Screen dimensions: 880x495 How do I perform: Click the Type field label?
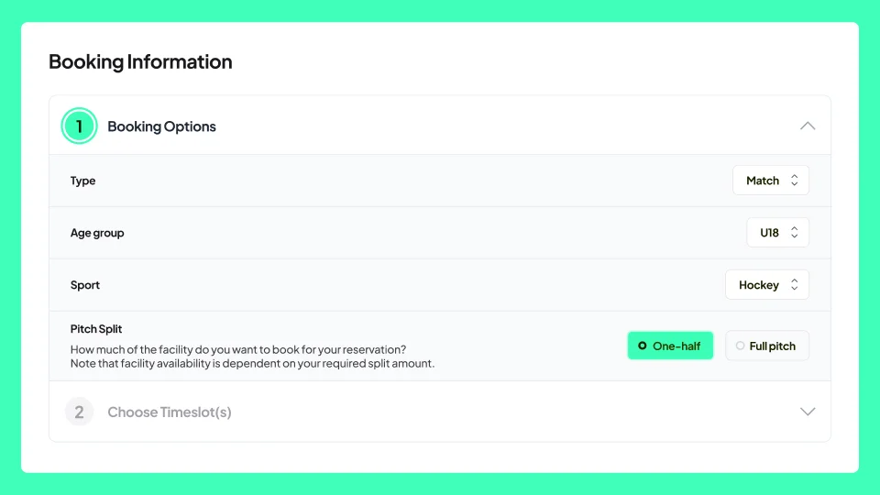click(x=82, y=181)
